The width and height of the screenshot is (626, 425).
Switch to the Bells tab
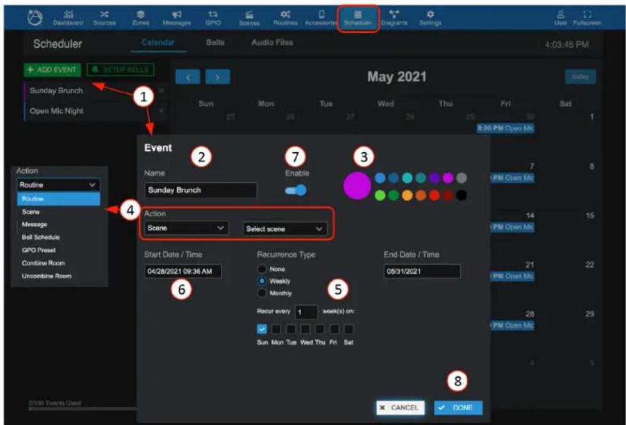point(215,43)
